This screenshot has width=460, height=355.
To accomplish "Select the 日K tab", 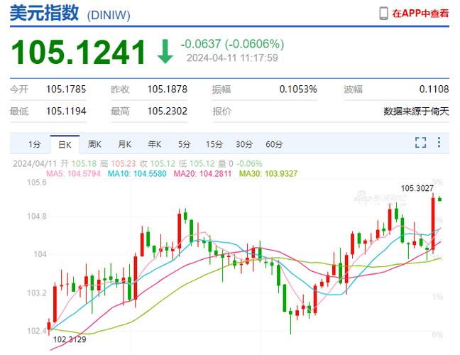I will point(65,145).
